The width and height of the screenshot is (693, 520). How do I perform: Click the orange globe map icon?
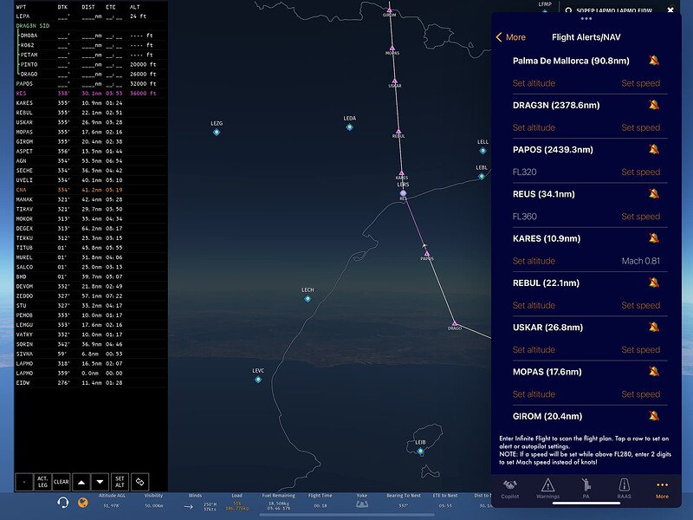coord(82,503)
